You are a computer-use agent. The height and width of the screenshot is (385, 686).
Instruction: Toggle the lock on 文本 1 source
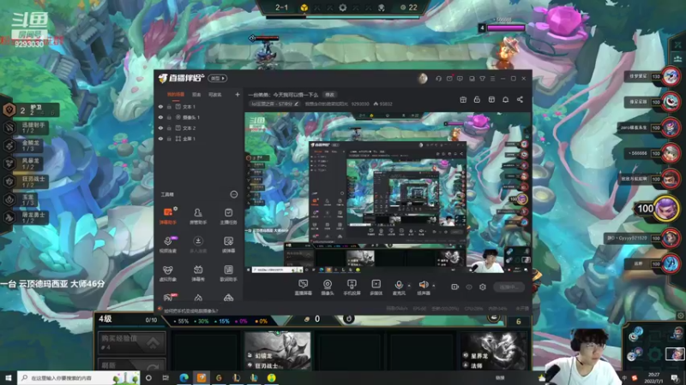coord(169,106)
